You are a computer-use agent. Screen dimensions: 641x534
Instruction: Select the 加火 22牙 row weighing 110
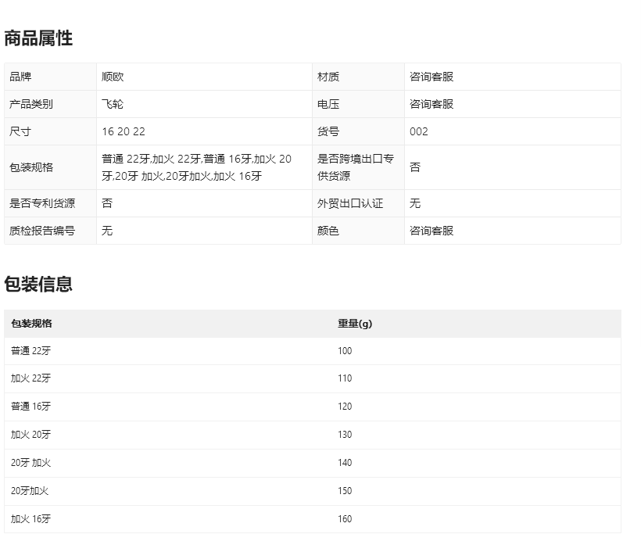click(x=31, y=378)
